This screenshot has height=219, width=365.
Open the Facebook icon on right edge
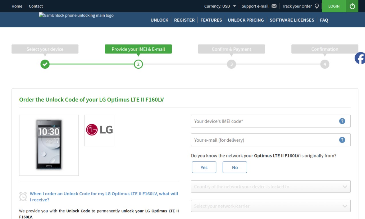click(360, 58)
